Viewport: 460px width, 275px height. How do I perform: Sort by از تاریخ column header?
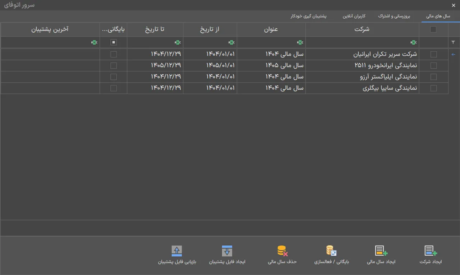tap(210, 29)
